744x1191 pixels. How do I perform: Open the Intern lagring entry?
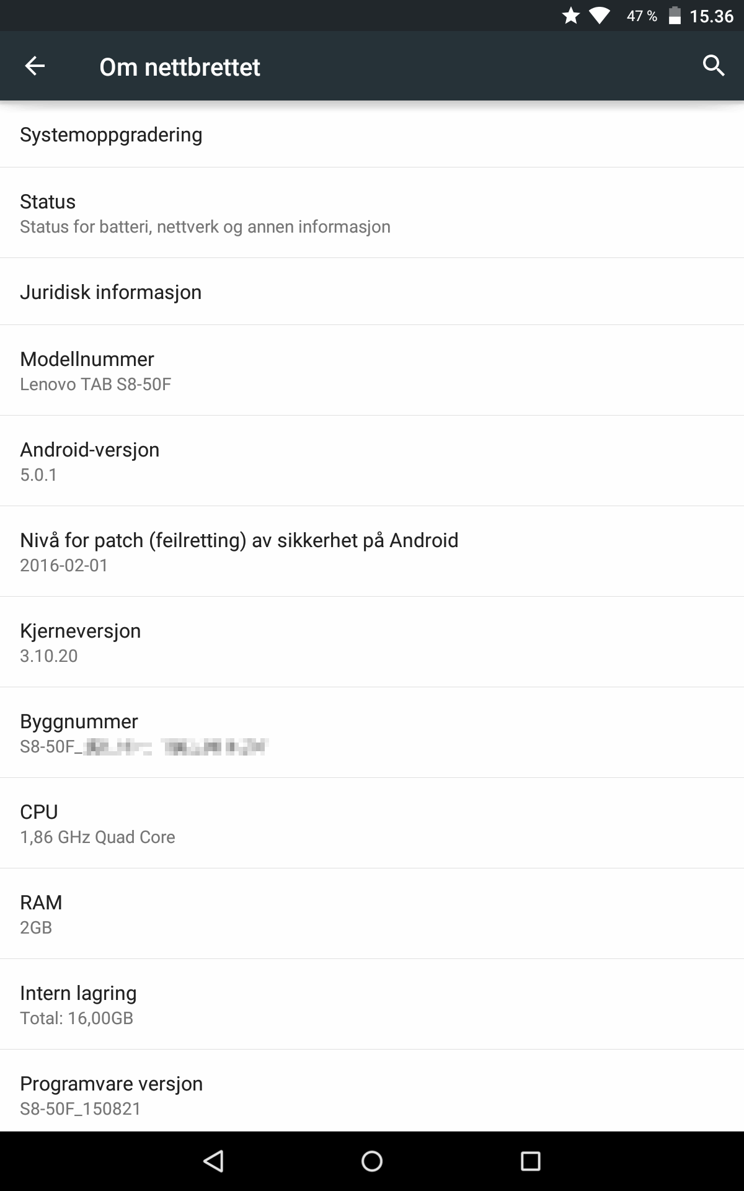click(x=372, y=1004)
